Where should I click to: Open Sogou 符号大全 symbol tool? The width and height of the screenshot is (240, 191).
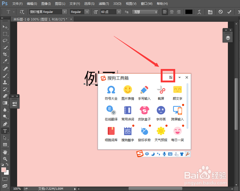coord(111,93)
